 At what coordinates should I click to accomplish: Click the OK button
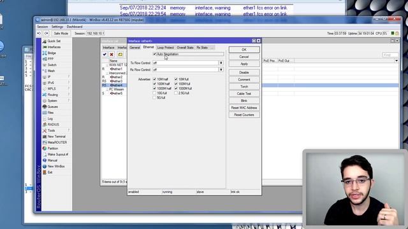(x=244, y=50)
